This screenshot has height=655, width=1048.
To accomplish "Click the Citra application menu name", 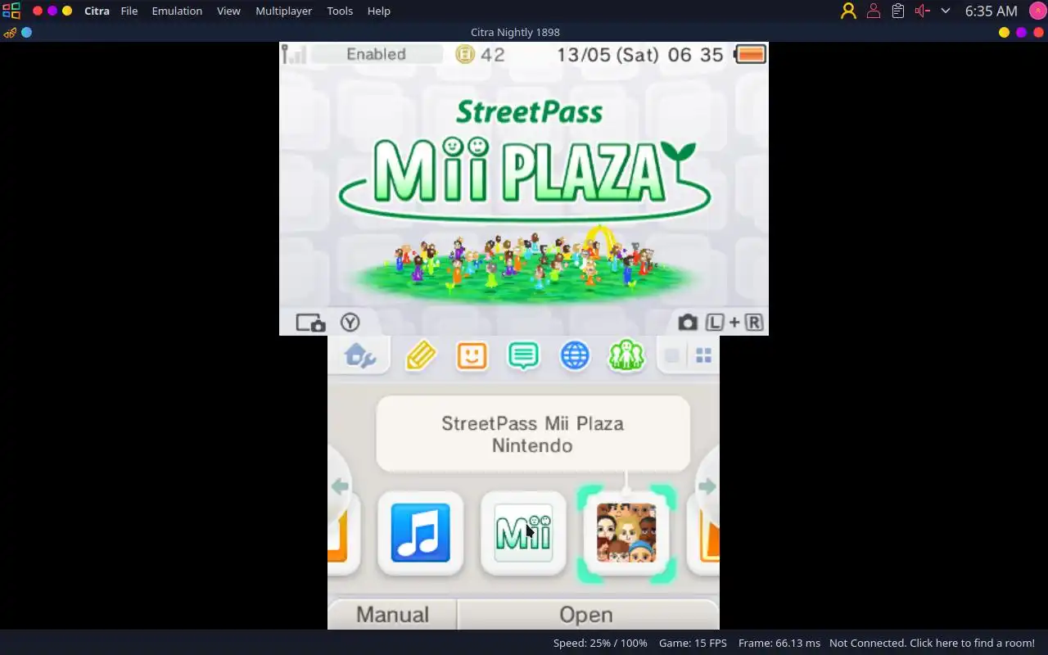I will tap(97, 11).
